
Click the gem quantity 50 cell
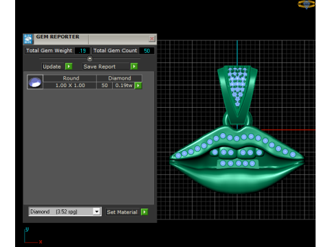(104, 85)
